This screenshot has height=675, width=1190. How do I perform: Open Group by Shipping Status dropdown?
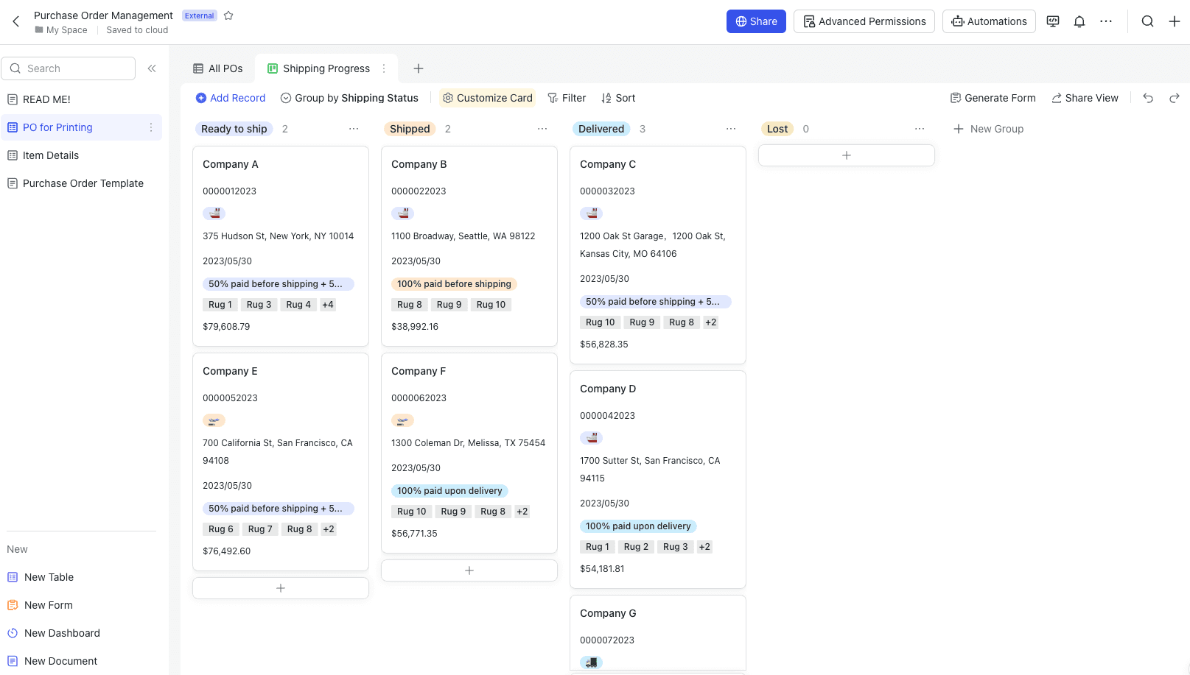[349, 98]
